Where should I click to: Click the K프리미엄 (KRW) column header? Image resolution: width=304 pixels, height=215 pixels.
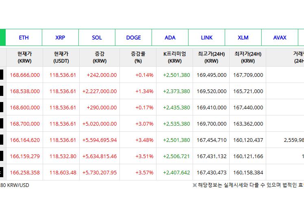[x=175, y=57]
